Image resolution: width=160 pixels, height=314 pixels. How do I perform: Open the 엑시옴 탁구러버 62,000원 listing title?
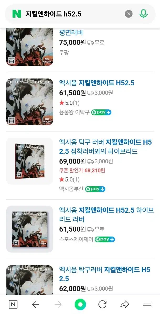click(105, 274)
